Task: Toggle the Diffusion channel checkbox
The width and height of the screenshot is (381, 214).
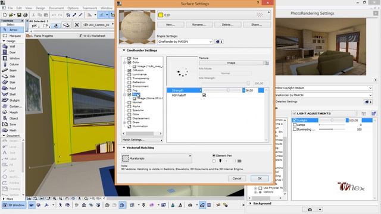Action: coord(129,70)
